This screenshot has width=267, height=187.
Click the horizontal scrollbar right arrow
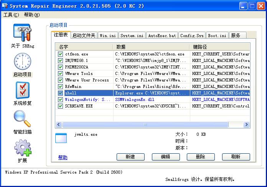coord(246,125)
